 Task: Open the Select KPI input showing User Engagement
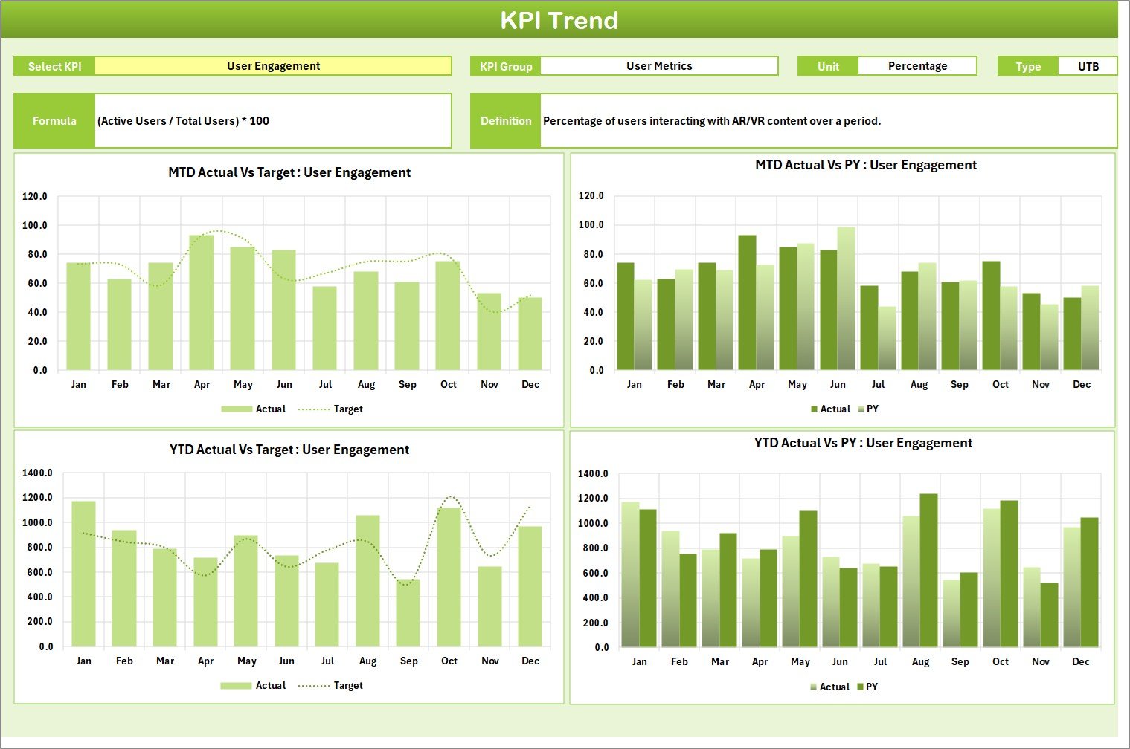tap(273, 65)
